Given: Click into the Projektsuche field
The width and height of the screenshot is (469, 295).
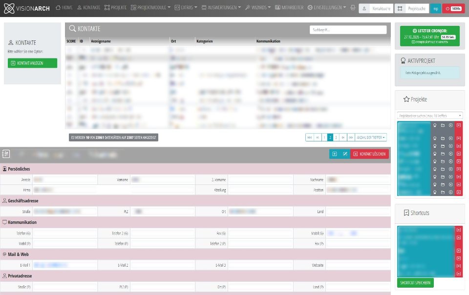Looking at the screenshot, I should pyautogui.click(x=417, y=9).
